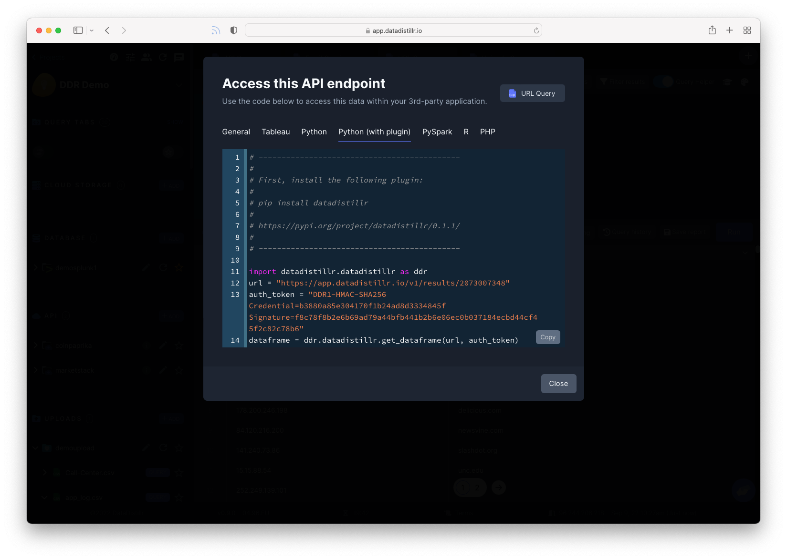
Task: Expand the Call-Center.csv file
Action: pyautogui.click(x=44, y=473)
